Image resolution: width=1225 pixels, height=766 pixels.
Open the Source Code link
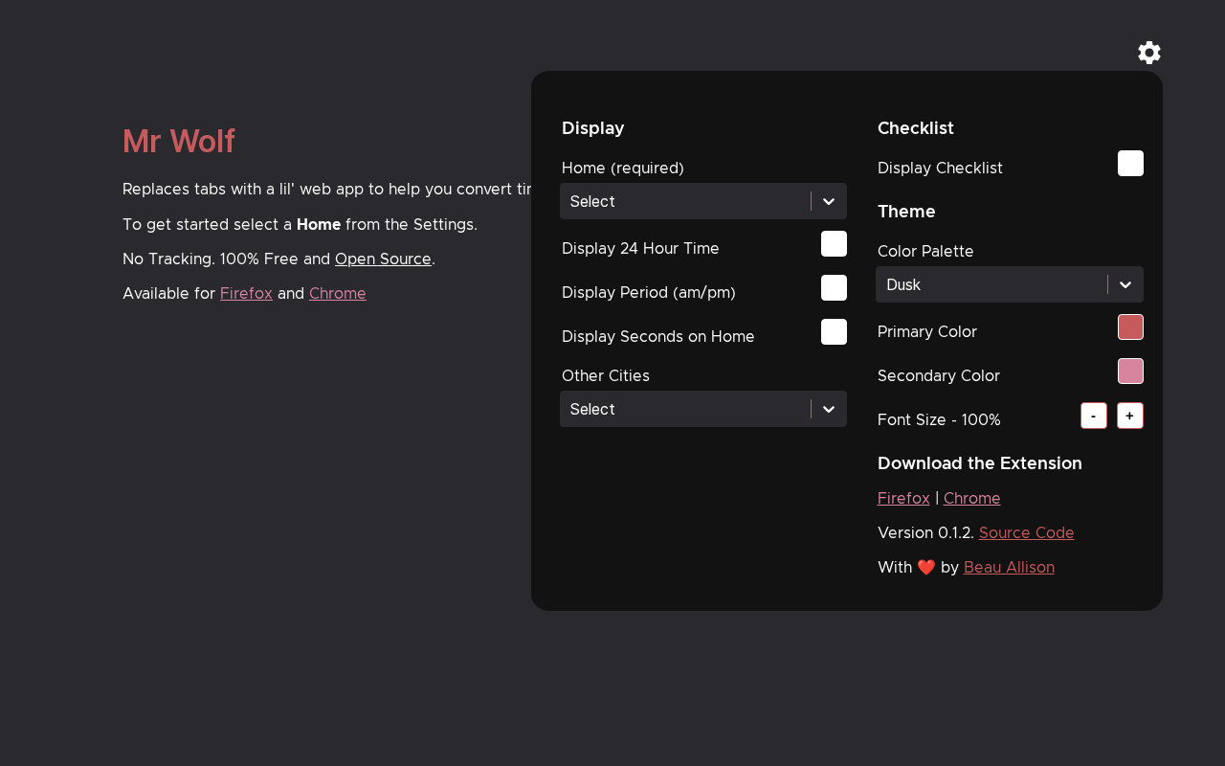click(1026, 532)
